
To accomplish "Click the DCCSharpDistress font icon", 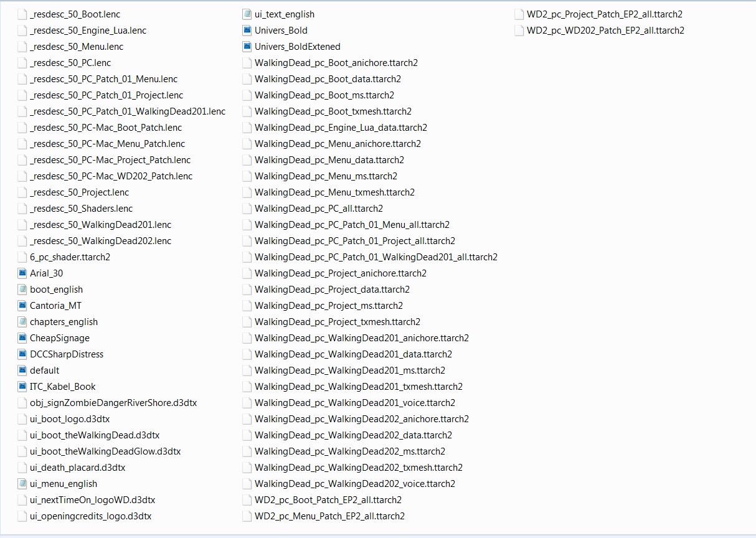I will click(22, 354).
